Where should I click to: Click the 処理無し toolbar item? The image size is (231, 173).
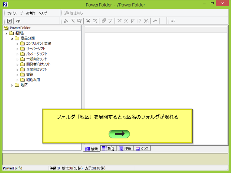(74, 13)
